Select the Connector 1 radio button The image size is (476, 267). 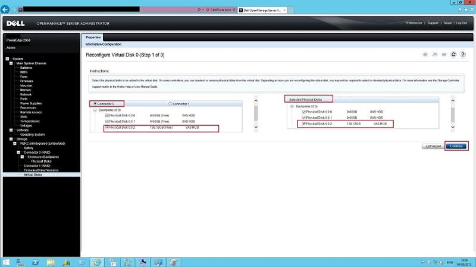pos(170,103)
